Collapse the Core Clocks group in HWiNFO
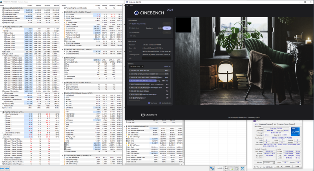This screenshot has width=314, height=171. 3,33
